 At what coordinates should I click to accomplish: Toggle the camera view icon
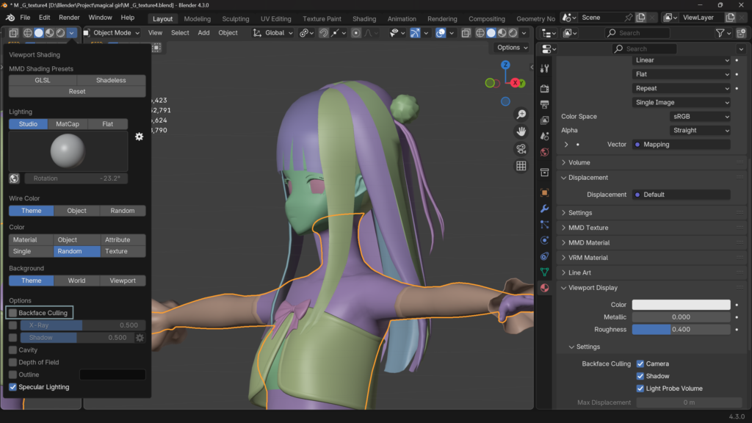click(x=521, y=148)
